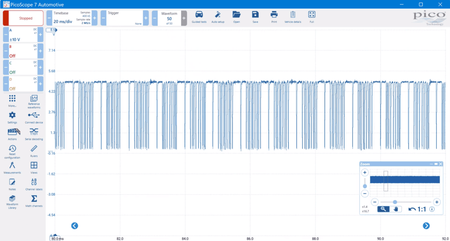The image size is (450, 241).
Task: Click the Save button in toolbar
Action: click(255, 15)
